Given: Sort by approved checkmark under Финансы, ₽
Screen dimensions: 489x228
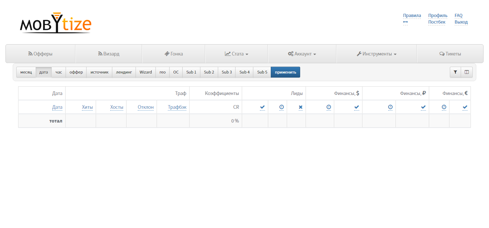Looking at the screenshot, I should pyautogui.click(x=423, y=107).
